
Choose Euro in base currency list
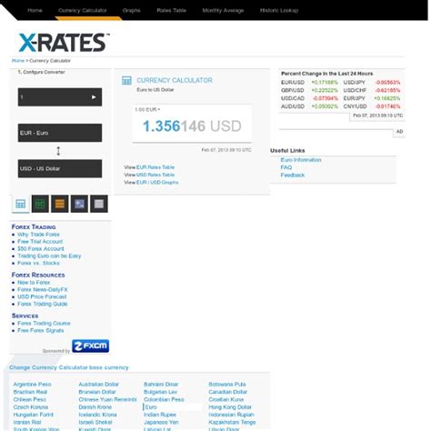point(151,407)
